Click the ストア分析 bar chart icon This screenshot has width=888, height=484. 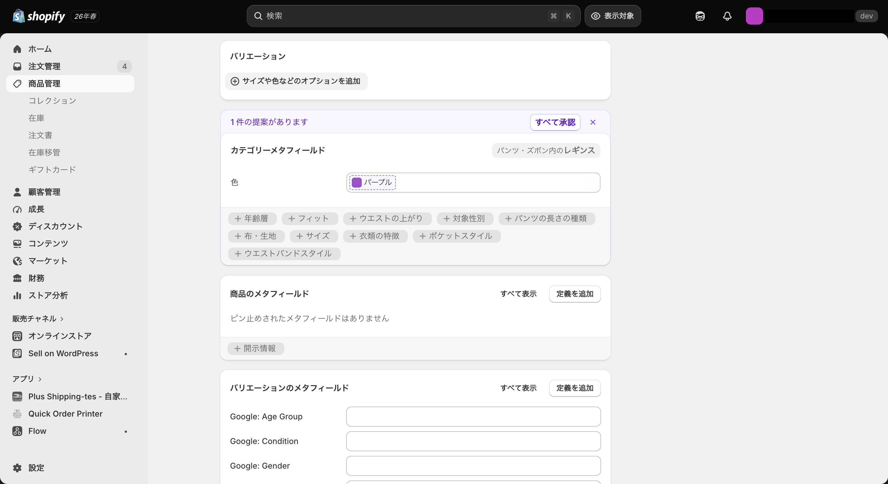point(17,295)
